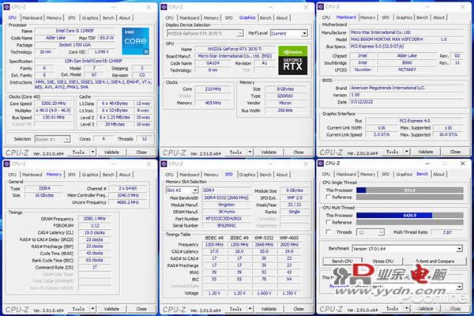Switch to Bench tab in the Graphics tab window
The image size is (474, 316).
(x=265, y=18)
